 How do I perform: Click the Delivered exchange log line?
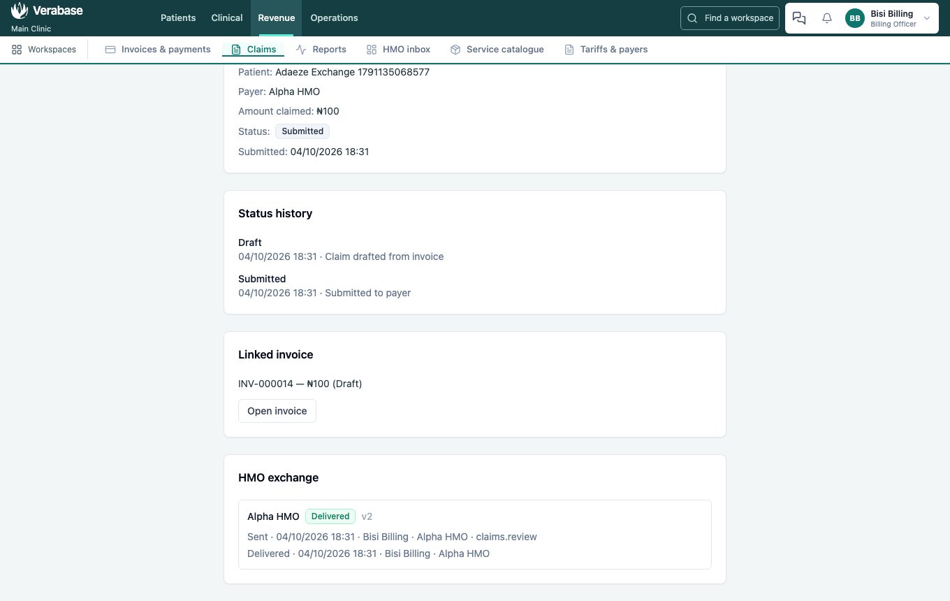[368, 553]
